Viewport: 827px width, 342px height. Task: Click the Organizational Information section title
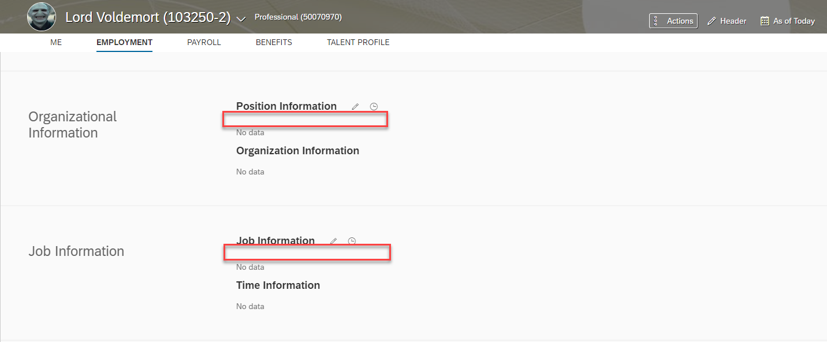click(x=72, y=125)
